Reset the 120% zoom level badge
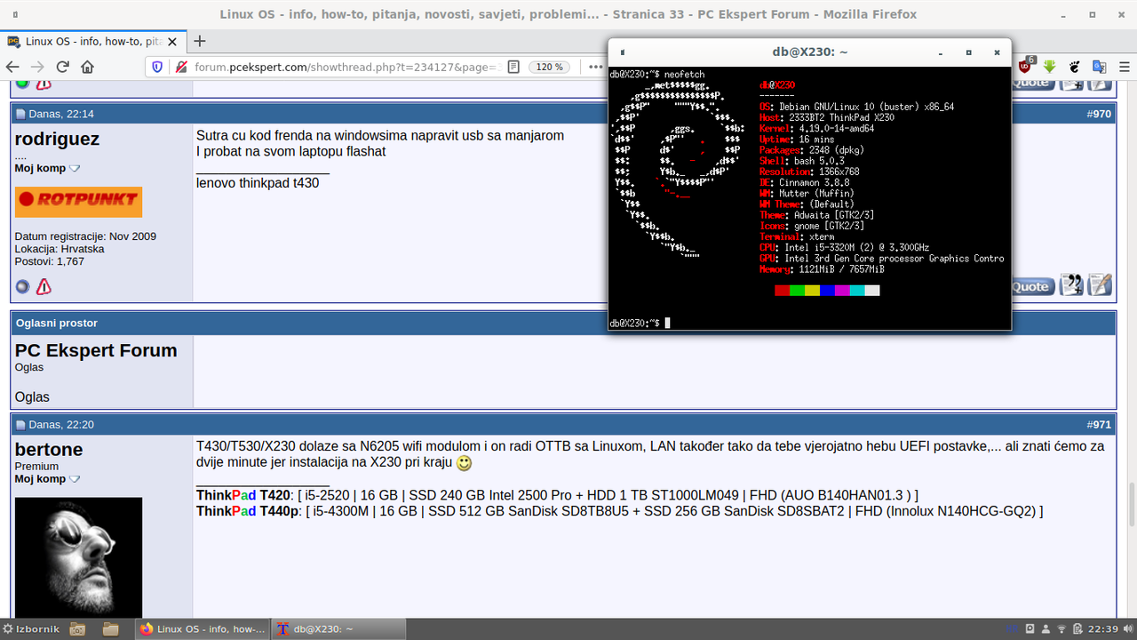The image size is (1137, 640). click(x=550, y=67)
